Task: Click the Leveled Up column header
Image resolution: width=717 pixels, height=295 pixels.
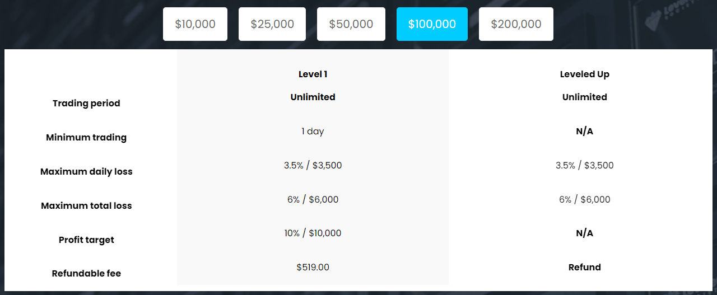Action: [584, 74]
